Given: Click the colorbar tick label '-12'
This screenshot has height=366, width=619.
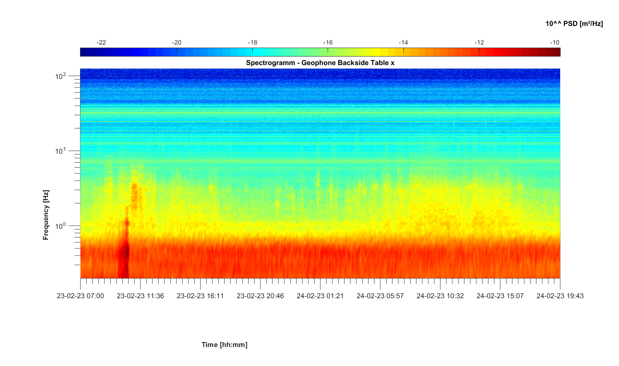Looking at the screenshot, I should (x=479, y=43).
